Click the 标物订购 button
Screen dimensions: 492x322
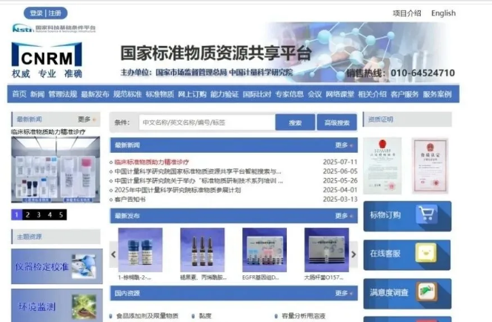[408, 216]
